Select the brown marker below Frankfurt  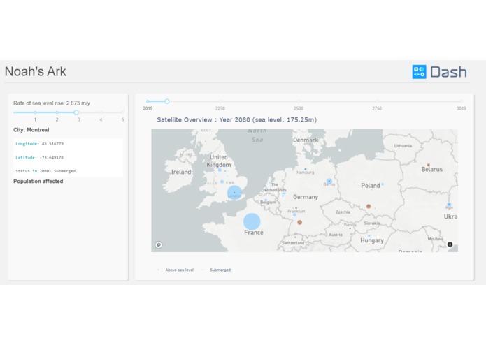300,222
